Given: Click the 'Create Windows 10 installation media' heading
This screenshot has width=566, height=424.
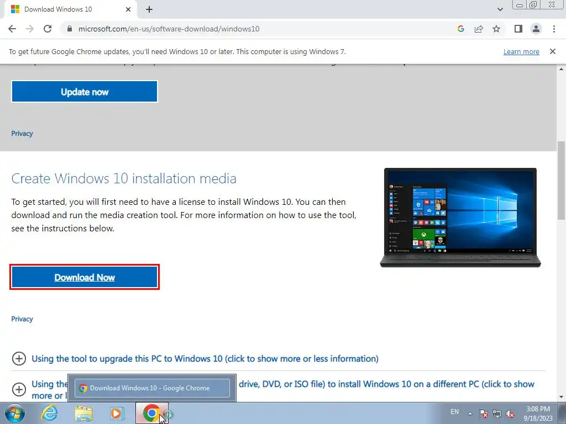Looking at the screenshot, I should (x=124, y=178).
